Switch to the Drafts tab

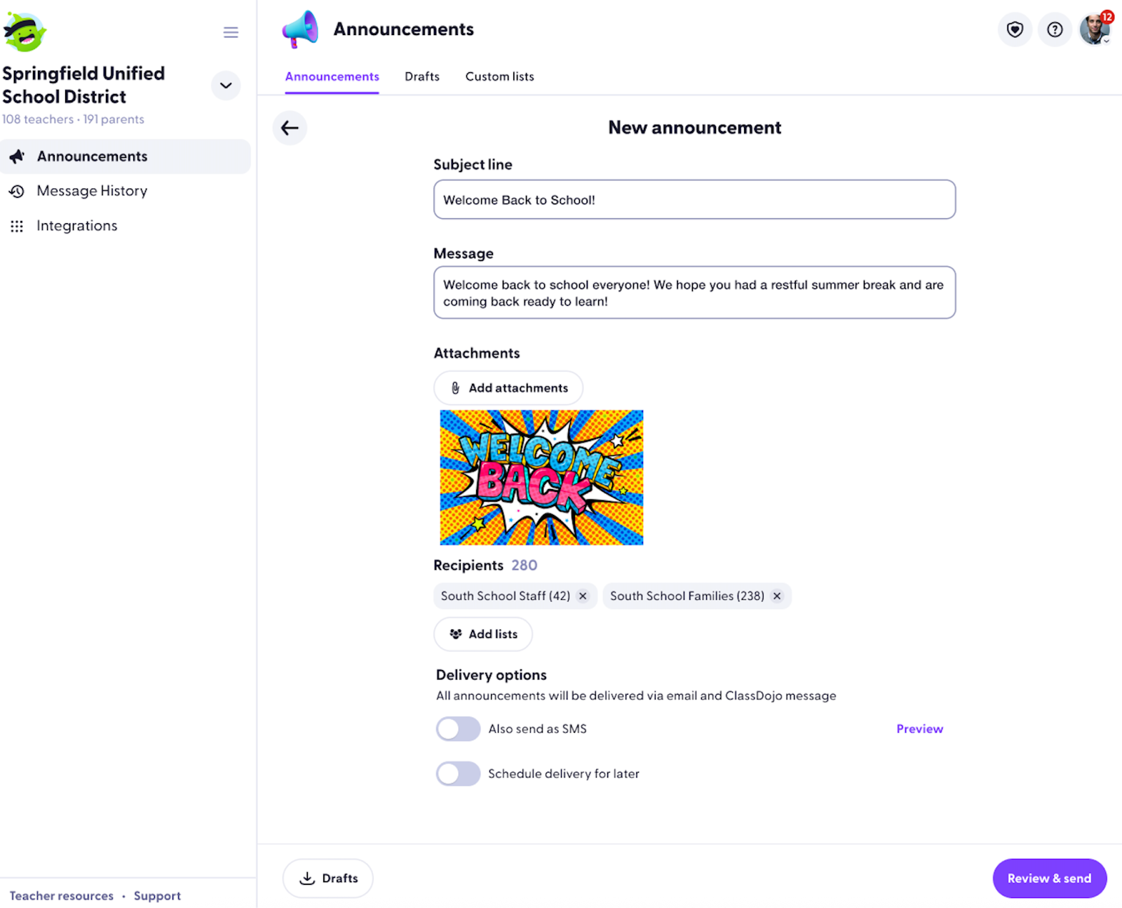point(422,76)
